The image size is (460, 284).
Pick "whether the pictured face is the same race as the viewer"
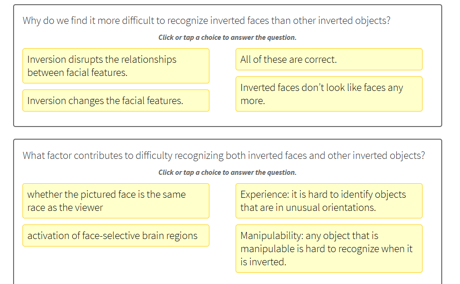pos(116,201)
